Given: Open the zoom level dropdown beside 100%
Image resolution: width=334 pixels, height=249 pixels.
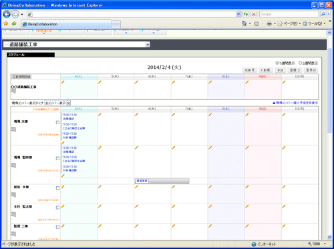Looking at the screenshot, I should pyautogui.click(x=325, y=244).
